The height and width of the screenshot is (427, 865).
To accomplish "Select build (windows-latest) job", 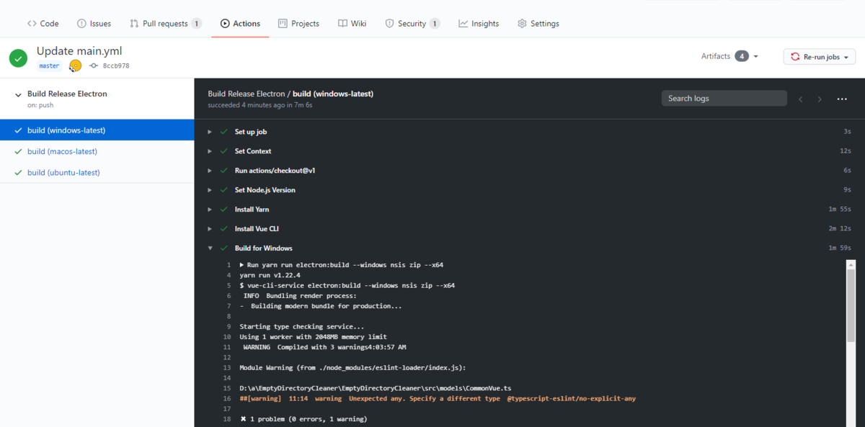I will point(97,130).
